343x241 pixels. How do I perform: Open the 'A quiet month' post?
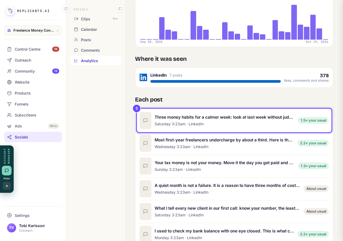click(234, 189)
